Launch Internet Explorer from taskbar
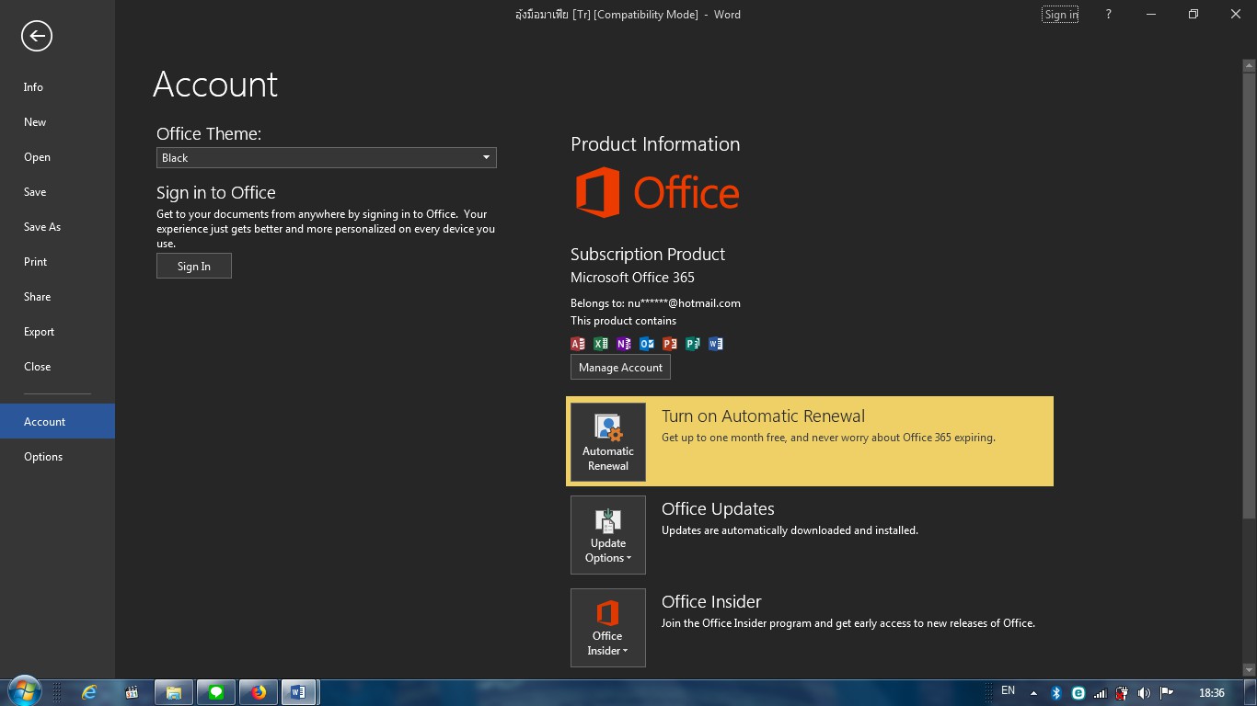The image size is (1257, 706). [89, 692]
